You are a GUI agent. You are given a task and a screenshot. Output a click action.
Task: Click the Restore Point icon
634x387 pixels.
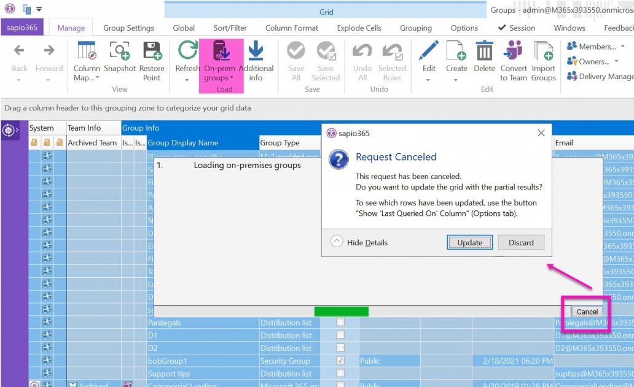(x=152, y=50)
